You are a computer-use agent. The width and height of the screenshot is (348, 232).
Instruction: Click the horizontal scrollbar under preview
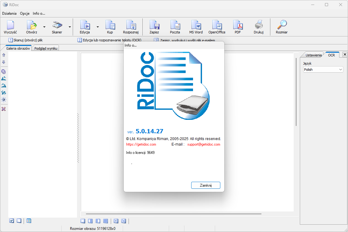coord(174,214)
